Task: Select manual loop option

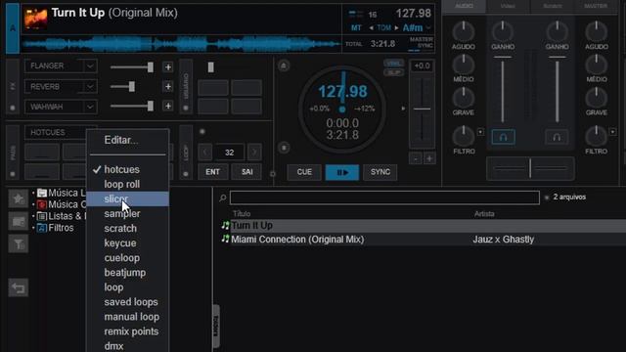Action: coord(131,317)
